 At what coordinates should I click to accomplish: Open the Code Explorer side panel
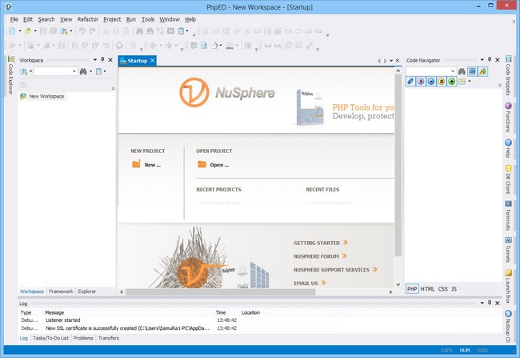click(11, 75)
